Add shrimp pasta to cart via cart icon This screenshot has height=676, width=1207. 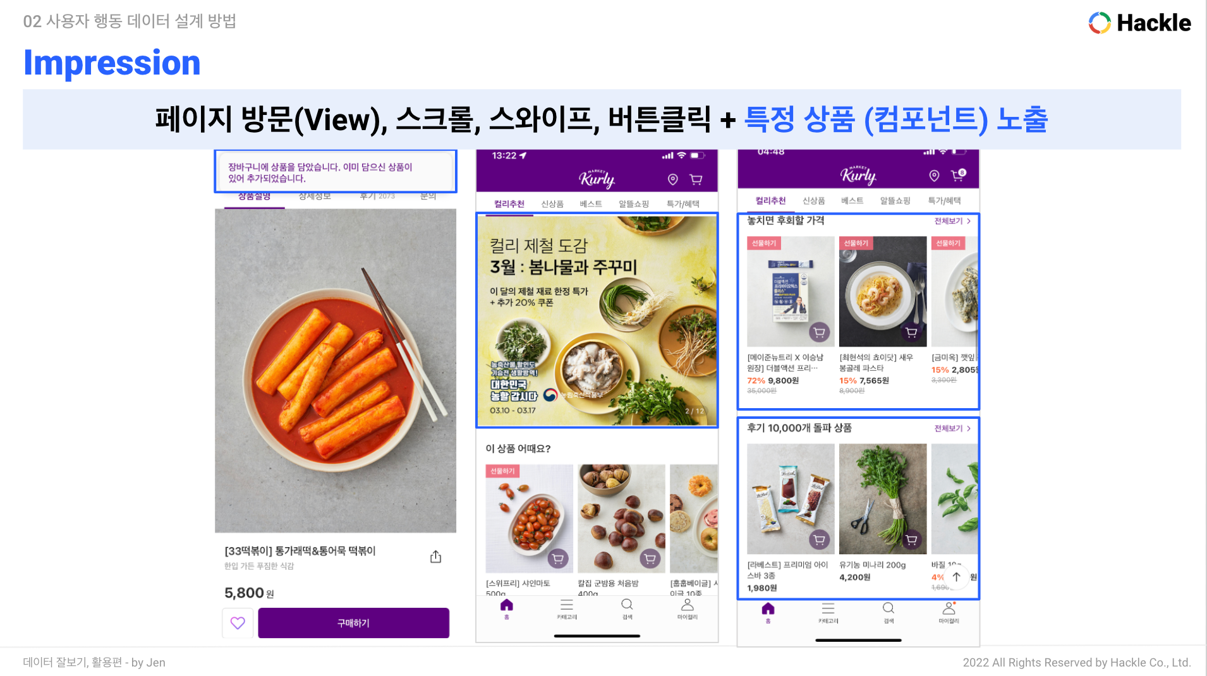pyautogui.click(x=911, y=332)
